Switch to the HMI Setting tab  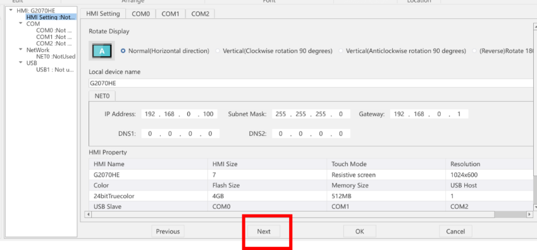pyautogui.click(x=103, y=14)
